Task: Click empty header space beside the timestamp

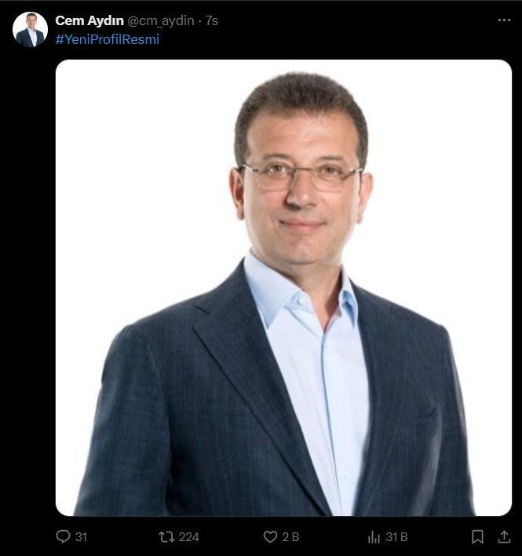Action: pyautogui.click(x=354, y=20)
